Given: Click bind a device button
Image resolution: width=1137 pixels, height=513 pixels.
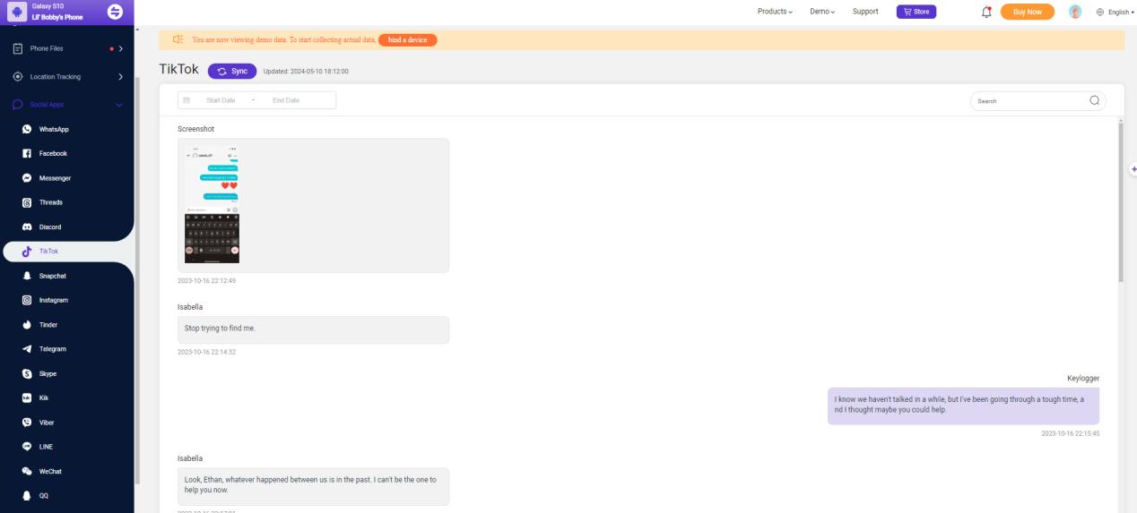Looking at the screenshot, I should point(408,39).
